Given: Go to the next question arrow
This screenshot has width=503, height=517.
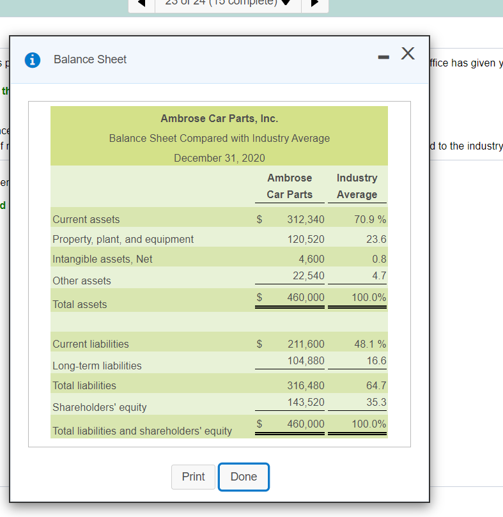Looking at the screenshot, I should [x=314, y=3].
